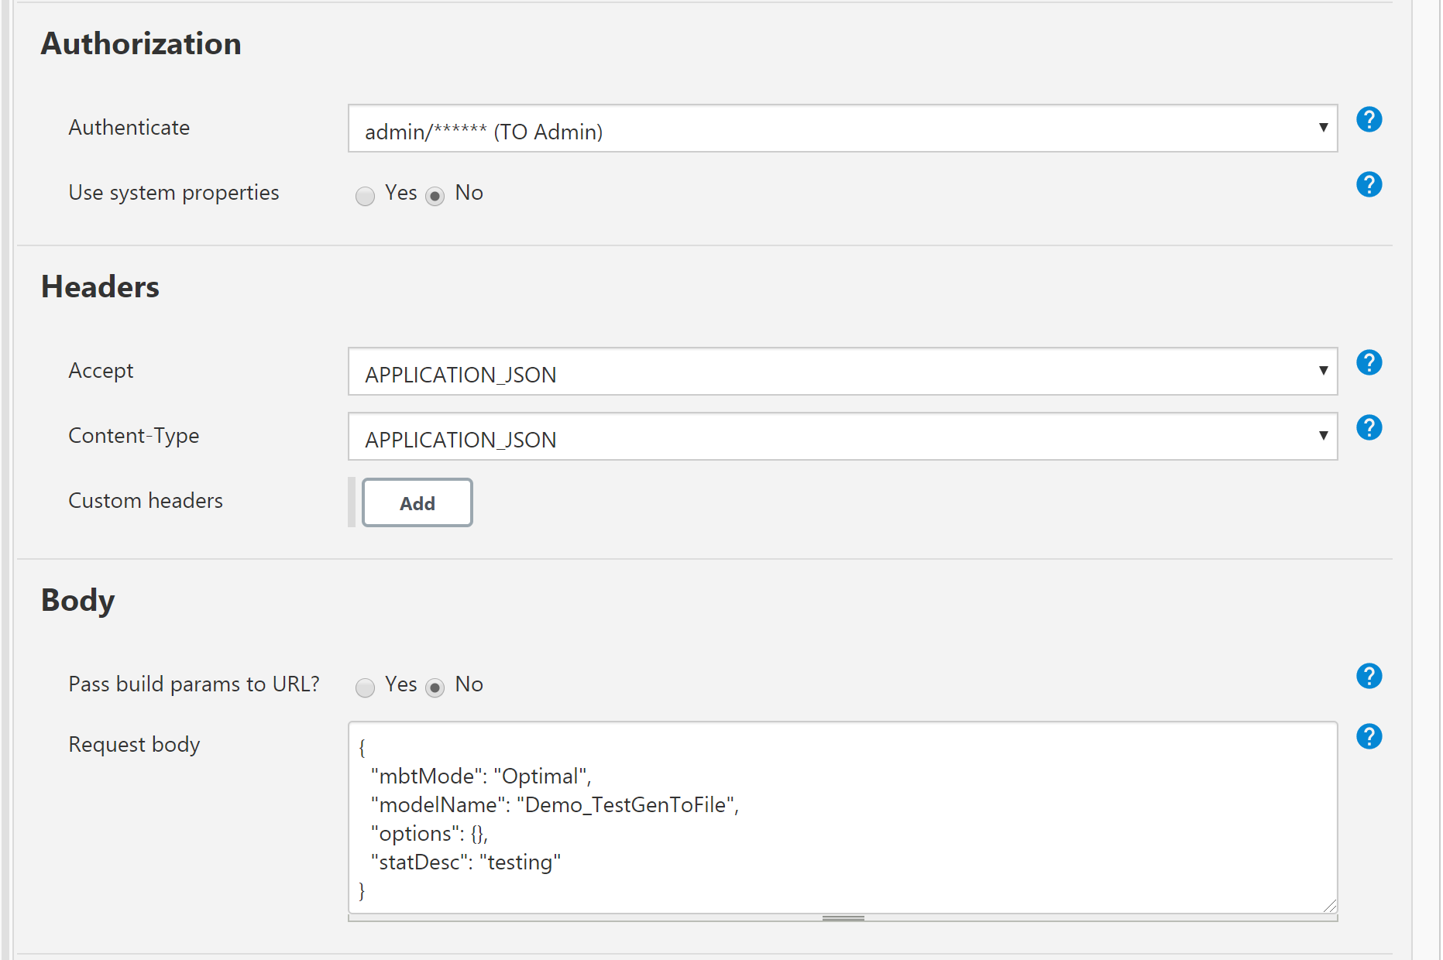Open help for the Authenticate field

1369,120
